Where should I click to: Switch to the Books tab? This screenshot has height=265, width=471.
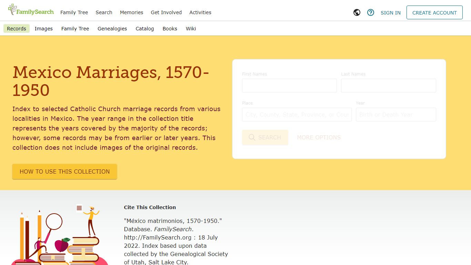click(x=170, y=29)
